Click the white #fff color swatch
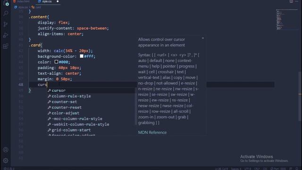Viewport: 302px width, 170px height. [x=82, y=56]
